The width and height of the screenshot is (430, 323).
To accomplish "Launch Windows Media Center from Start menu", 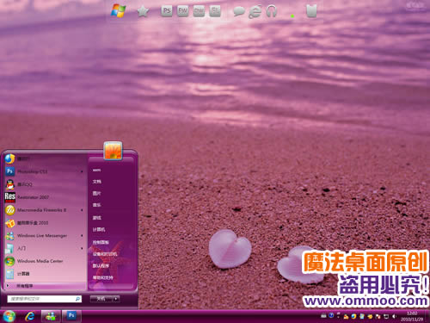I will [45, 261].
